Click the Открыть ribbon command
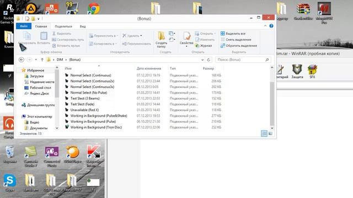The height and width of the screenshot is (198, 353). pyautogui.click(x=205, y=34)
